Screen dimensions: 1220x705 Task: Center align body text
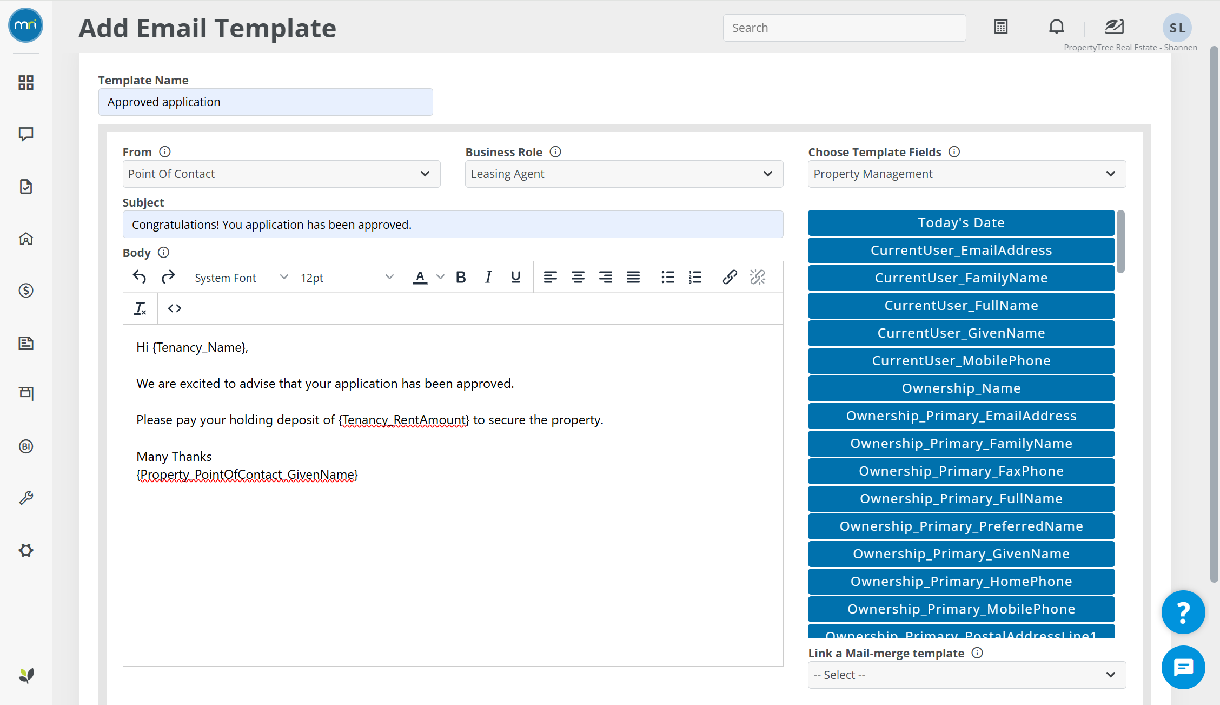point(578,277)
